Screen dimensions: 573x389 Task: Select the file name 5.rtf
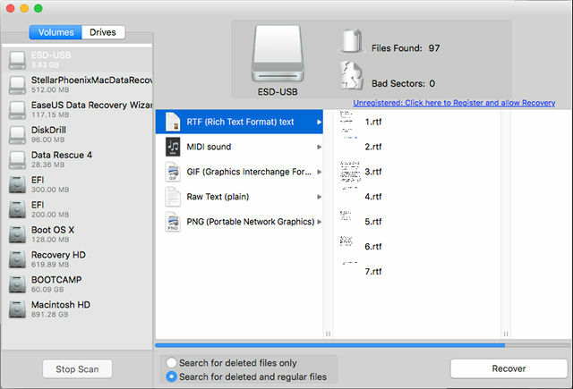pos(373,222)
